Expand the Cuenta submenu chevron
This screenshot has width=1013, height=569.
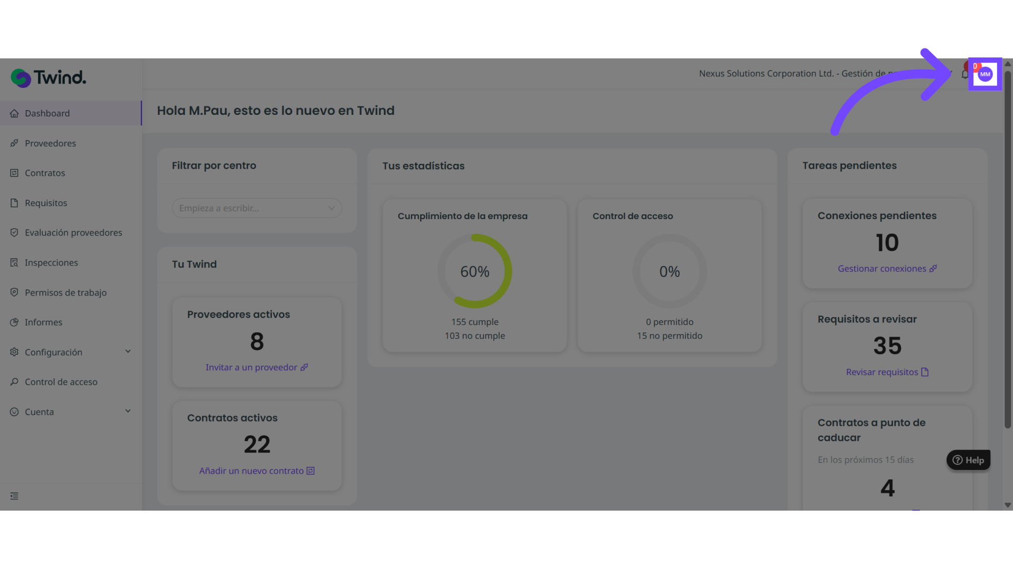[x=128, y=411]
